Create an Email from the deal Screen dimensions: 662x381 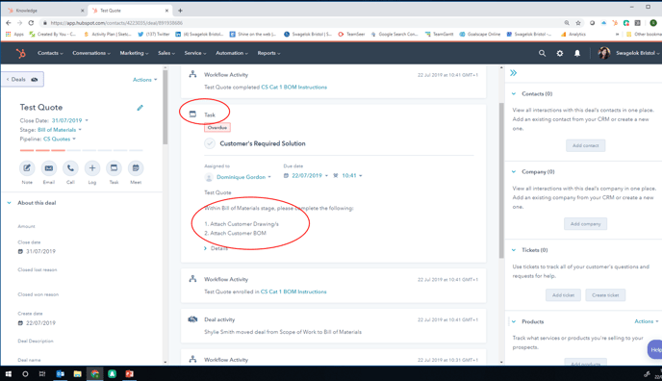[49, 168]
